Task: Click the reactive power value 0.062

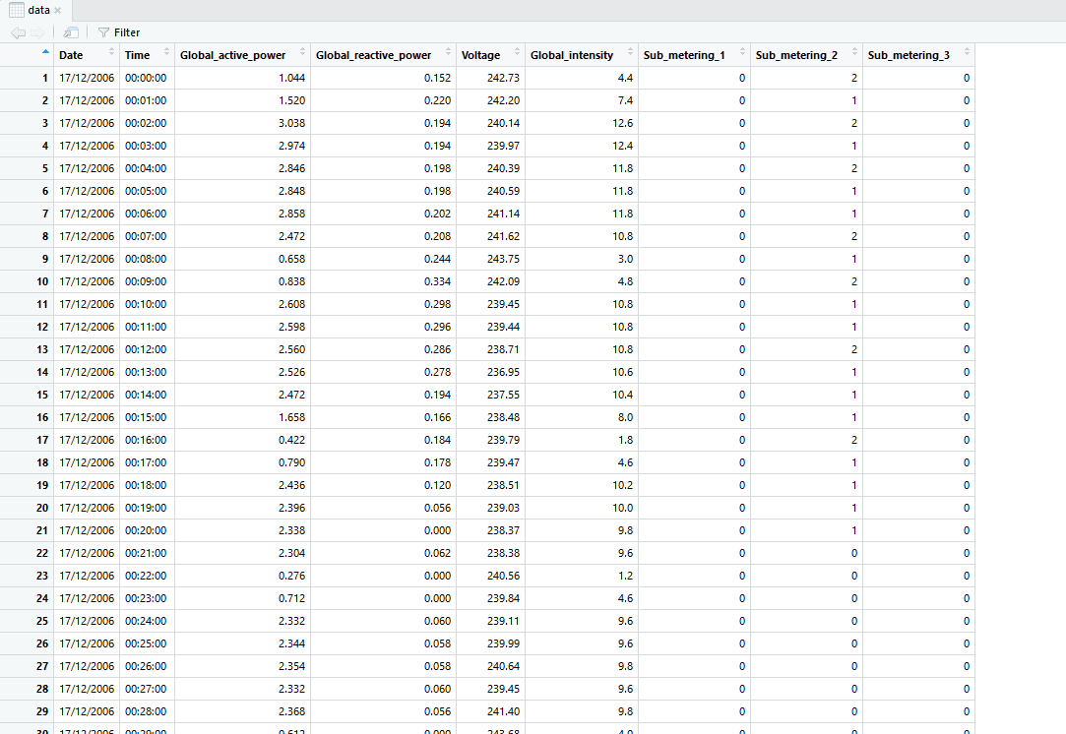Action: click(x=437, y=553)
